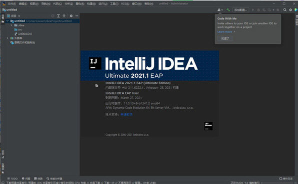Click Learn more link in Code With Me popup
This screenshot has height=184, width=298.
click(x=224, y=32)
